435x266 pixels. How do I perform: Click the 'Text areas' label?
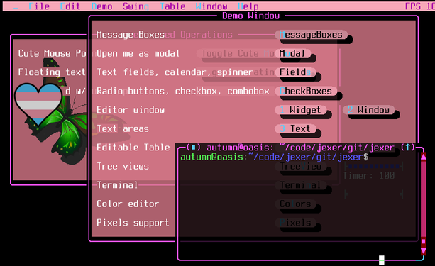pos(123,128)
